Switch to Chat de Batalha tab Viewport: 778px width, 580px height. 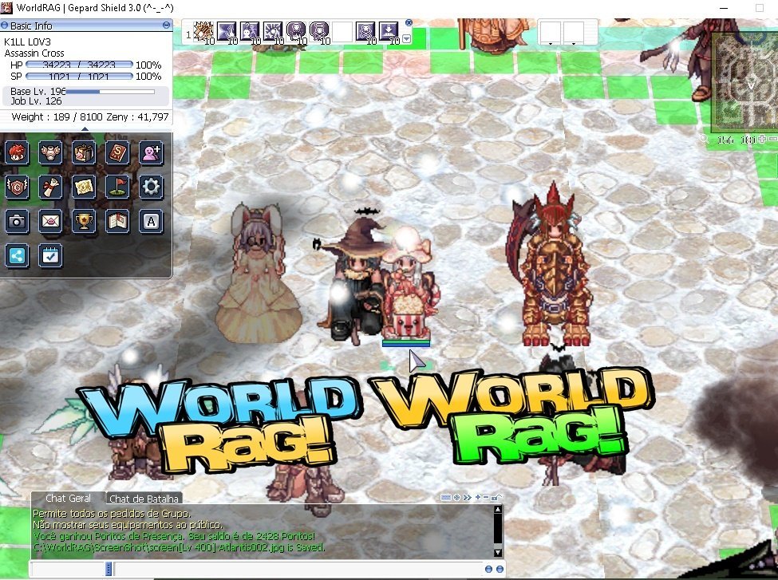144,499
